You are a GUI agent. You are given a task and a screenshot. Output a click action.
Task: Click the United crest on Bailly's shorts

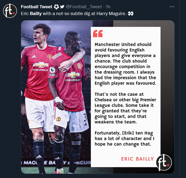[x=58, y=119]
